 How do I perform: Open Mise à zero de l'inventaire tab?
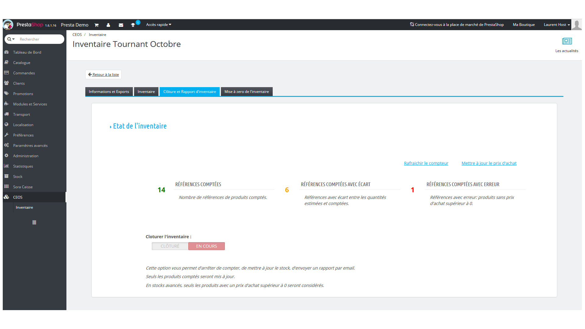pos(246,92)
